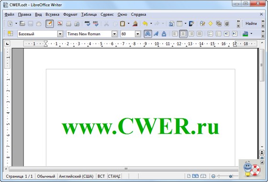Open the Файл menu
The height and width of the screenshot is (182, 268).
pos(9,14)
